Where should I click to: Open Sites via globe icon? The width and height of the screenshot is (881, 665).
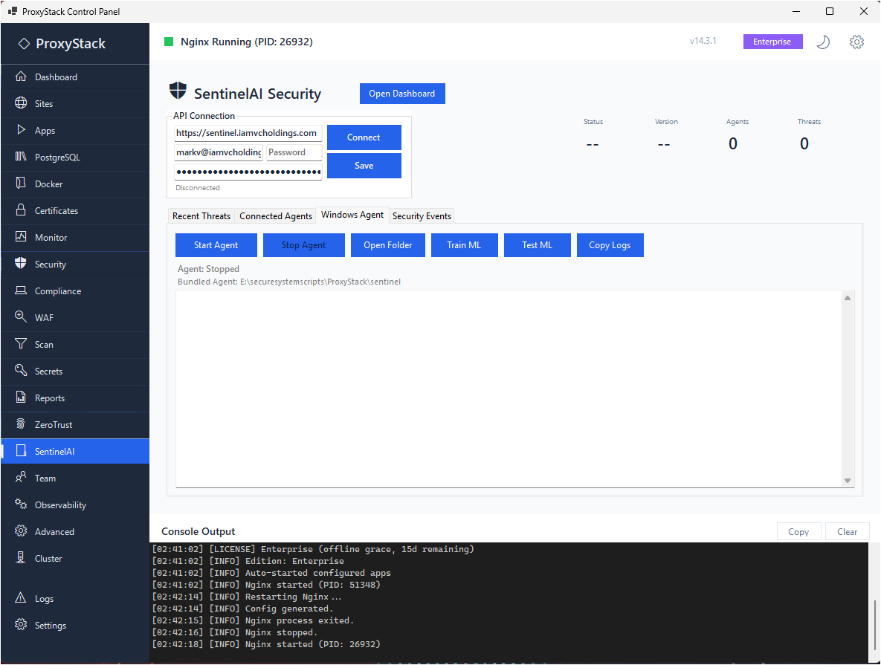pos(21,103)
